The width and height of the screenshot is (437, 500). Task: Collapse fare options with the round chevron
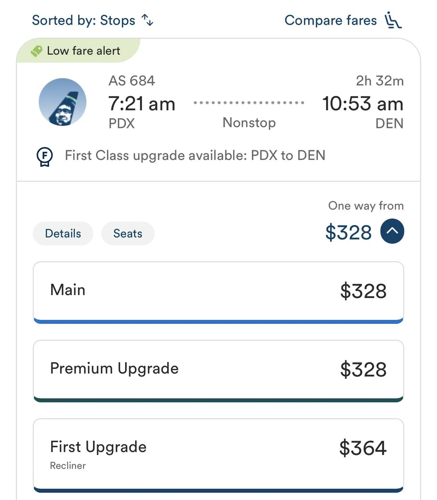click(392, 231)
